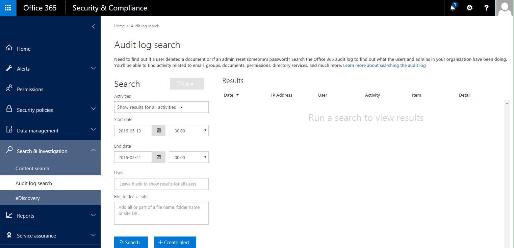
Task: Click the profile avatar picture
Action: pos(505,7)
